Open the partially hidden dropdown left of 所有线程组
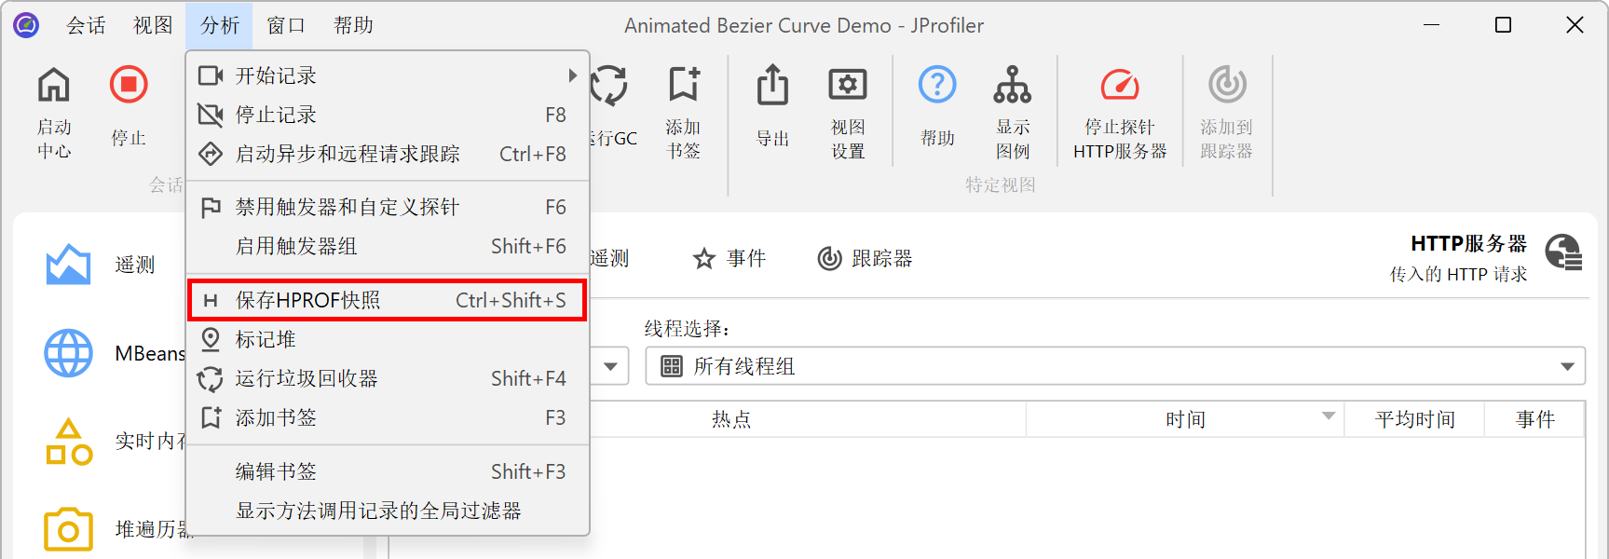Image resolution: width=1609 pixels, height=559 pixels. click(x=609, y=366)
